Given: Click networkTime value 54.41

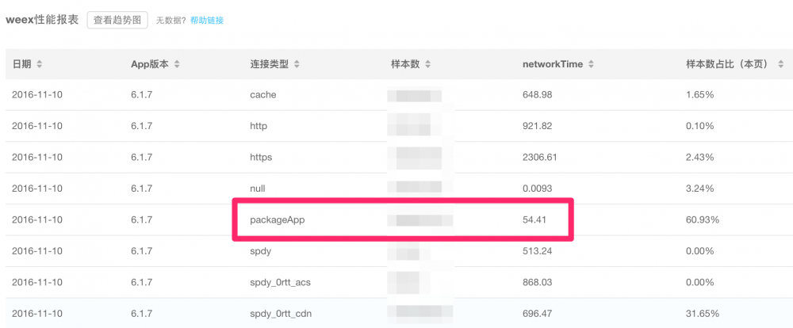Looking at the screenshot, I should 534,219.
